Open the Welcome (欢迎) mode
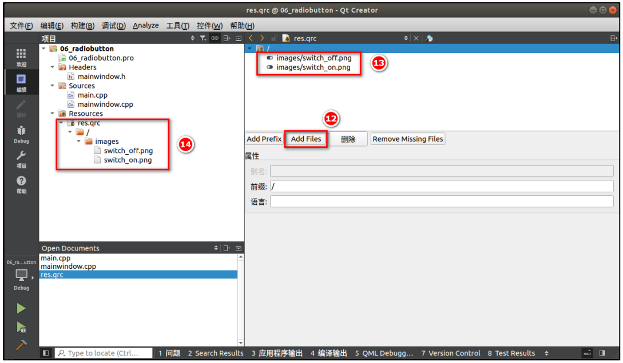The image size is (623, 363). [x=21, y=58]
